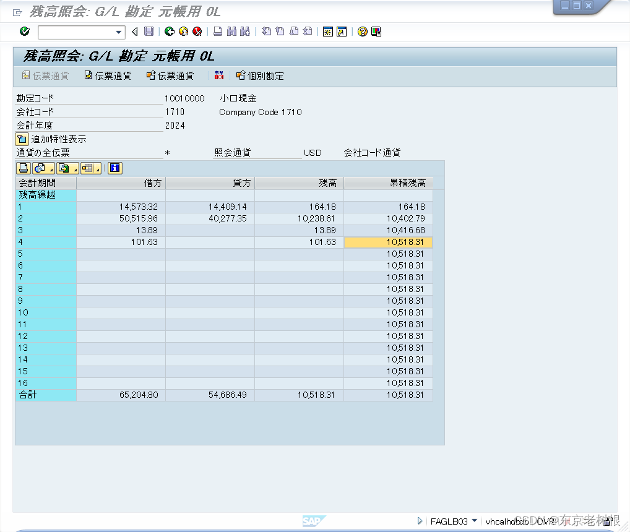This screenshot has width=630, height=532.
Task: Click the red currency 100 icon
Action: point(219,75)
